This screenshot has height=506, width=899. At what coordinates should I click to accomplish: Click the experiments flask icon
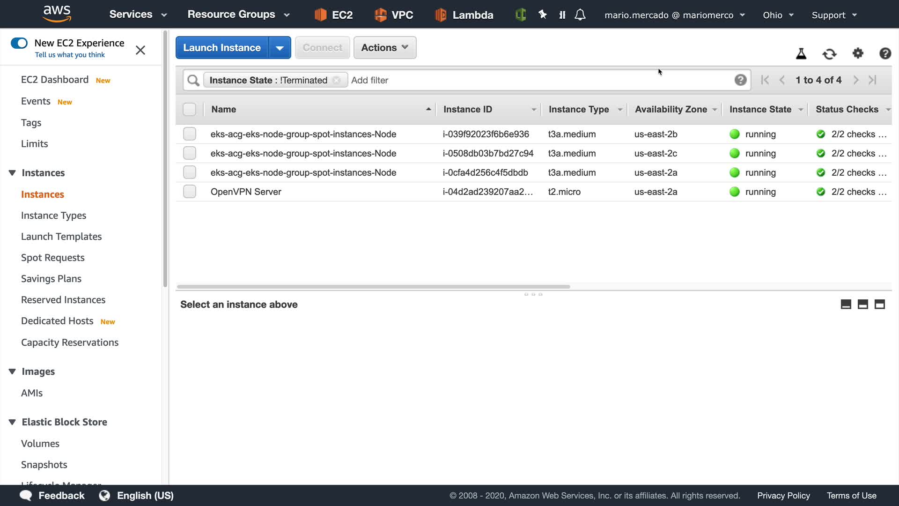[x=801, y=54]
